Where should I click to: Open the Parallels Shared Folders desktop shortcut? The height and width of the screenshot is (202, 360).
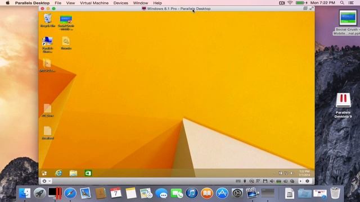point(47,44)
